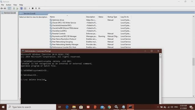Image resolution: width=195 pixels, height=110 pixels.
Task: Click the gear icon beside Optimize drives
Action: pyautogui.click(x=51, y=20)
